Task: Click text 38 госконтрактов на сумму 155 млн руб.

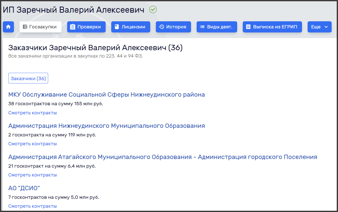Action: pyautogui.click(x=56, y=104)
